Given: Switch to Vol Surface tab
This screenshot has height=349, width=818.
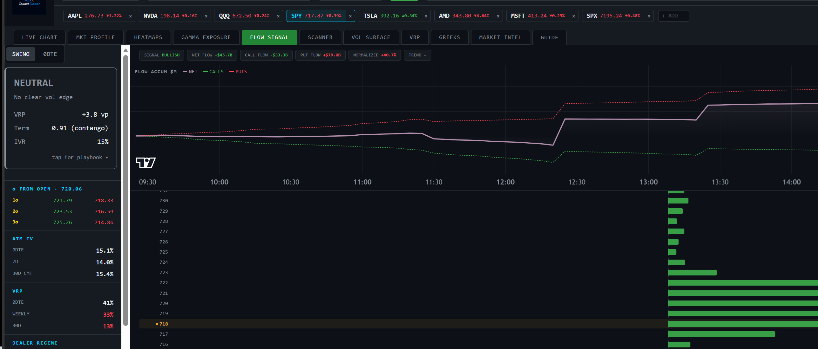Looking at the screenshot, I should (x=371, y=37).
